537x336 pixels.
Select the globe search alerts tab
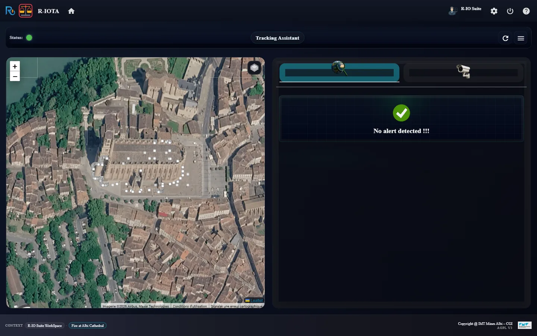[x=339, y=72]
